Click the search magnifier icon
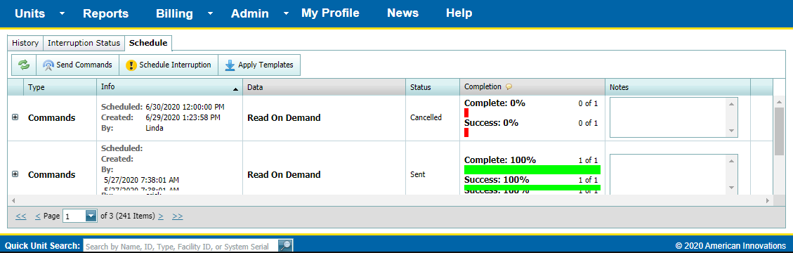Viewport: 793px width, 253px height. [285, 246]
